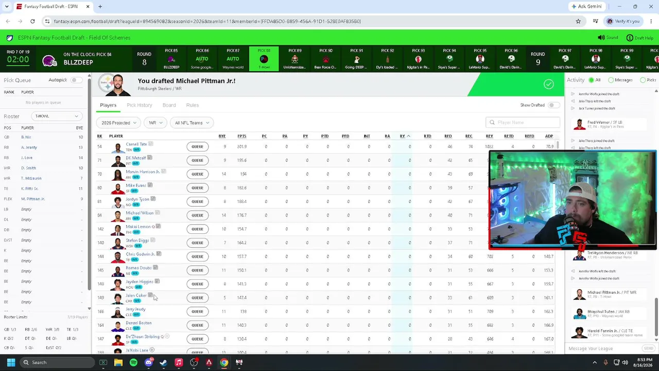Click the Verify it's you profile button

coord(623,21)
